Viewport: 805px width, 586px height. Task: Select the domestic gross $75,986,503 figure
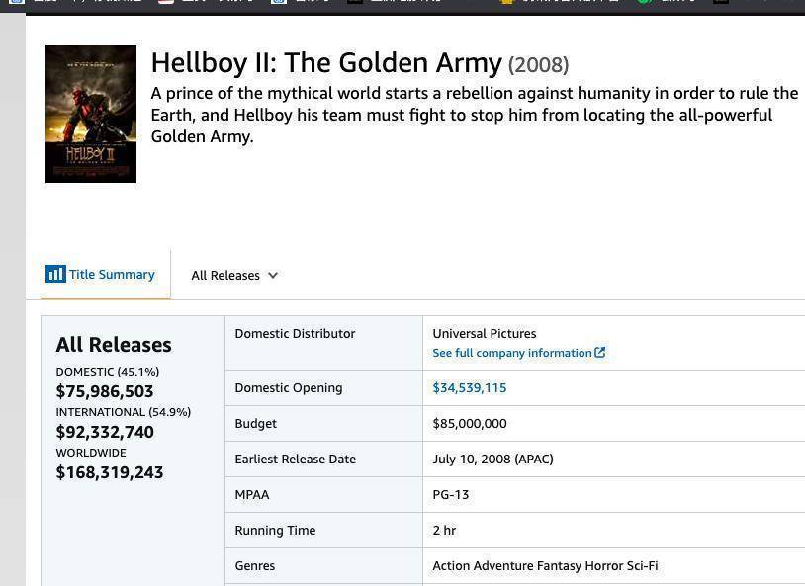point(104,391)
